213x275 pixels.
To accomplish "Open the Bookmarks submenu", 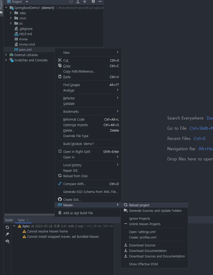I will coord(88,111).
